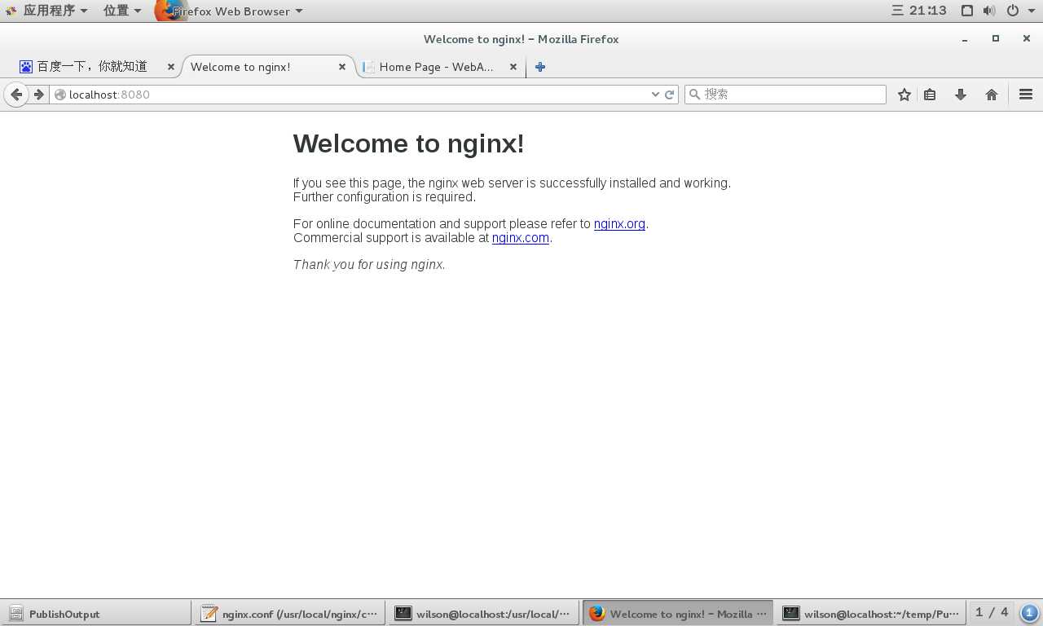Viewport: 1043px width, 626px height.
Task: Switch to wilson@localhost:~/temp terminal
Action: coord(872,614)
